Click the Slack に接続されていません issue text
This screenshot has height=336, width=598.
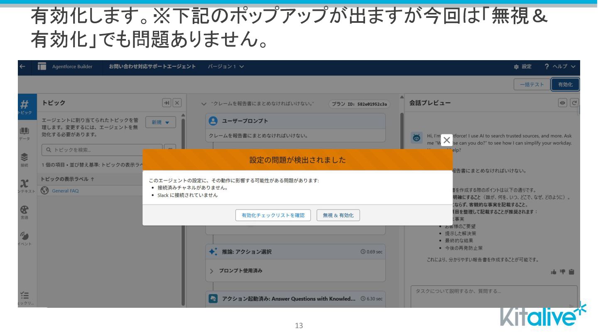coord(187,195)
